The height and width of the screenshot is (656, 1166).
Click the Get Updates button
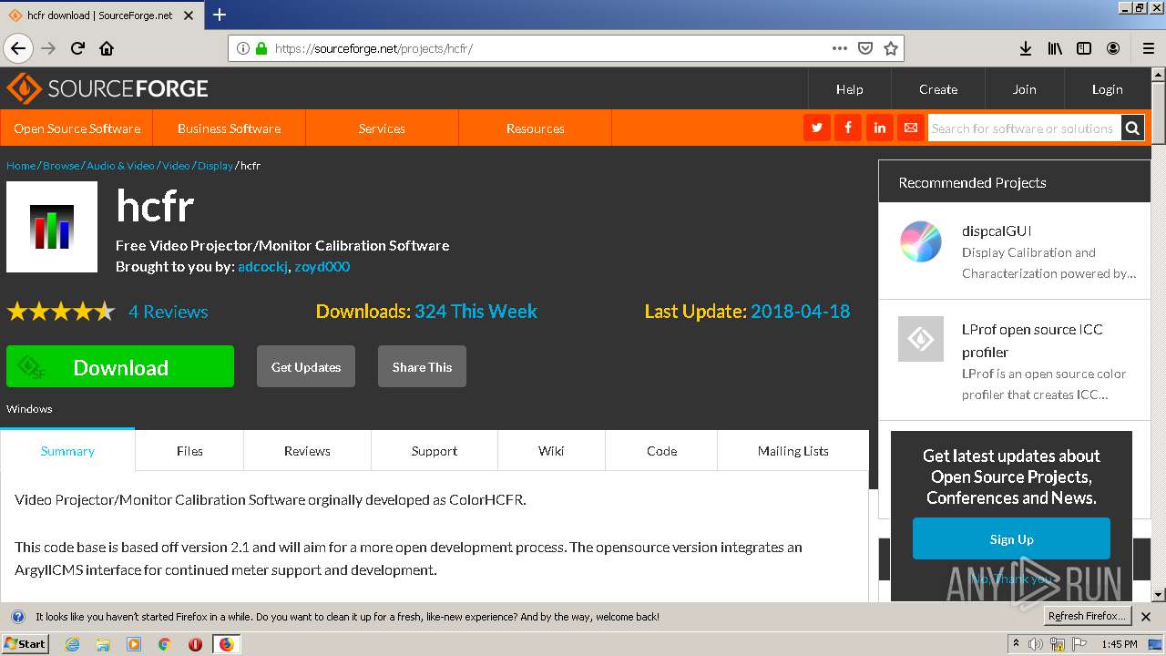coord(306,366)
